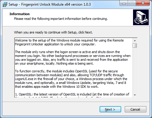
Task: Click the scroll down arrow of the info box
Action: (135, 95)
